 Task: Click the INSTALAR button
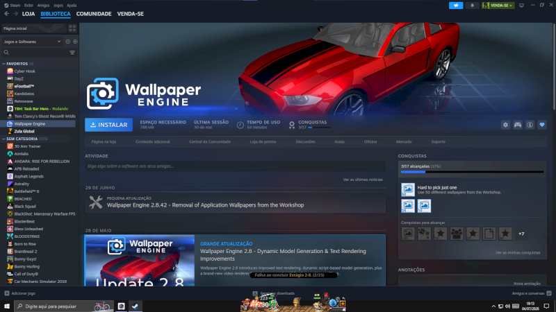tap(109, 125)
